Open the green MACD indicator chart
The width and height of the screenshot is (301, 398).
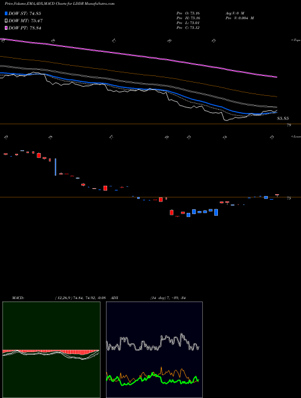click(x=51, y=350)
